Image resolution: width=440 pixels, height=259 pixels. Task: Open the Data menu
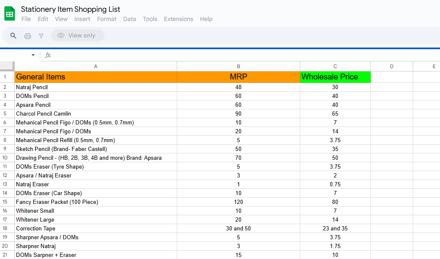coord(129,19)
